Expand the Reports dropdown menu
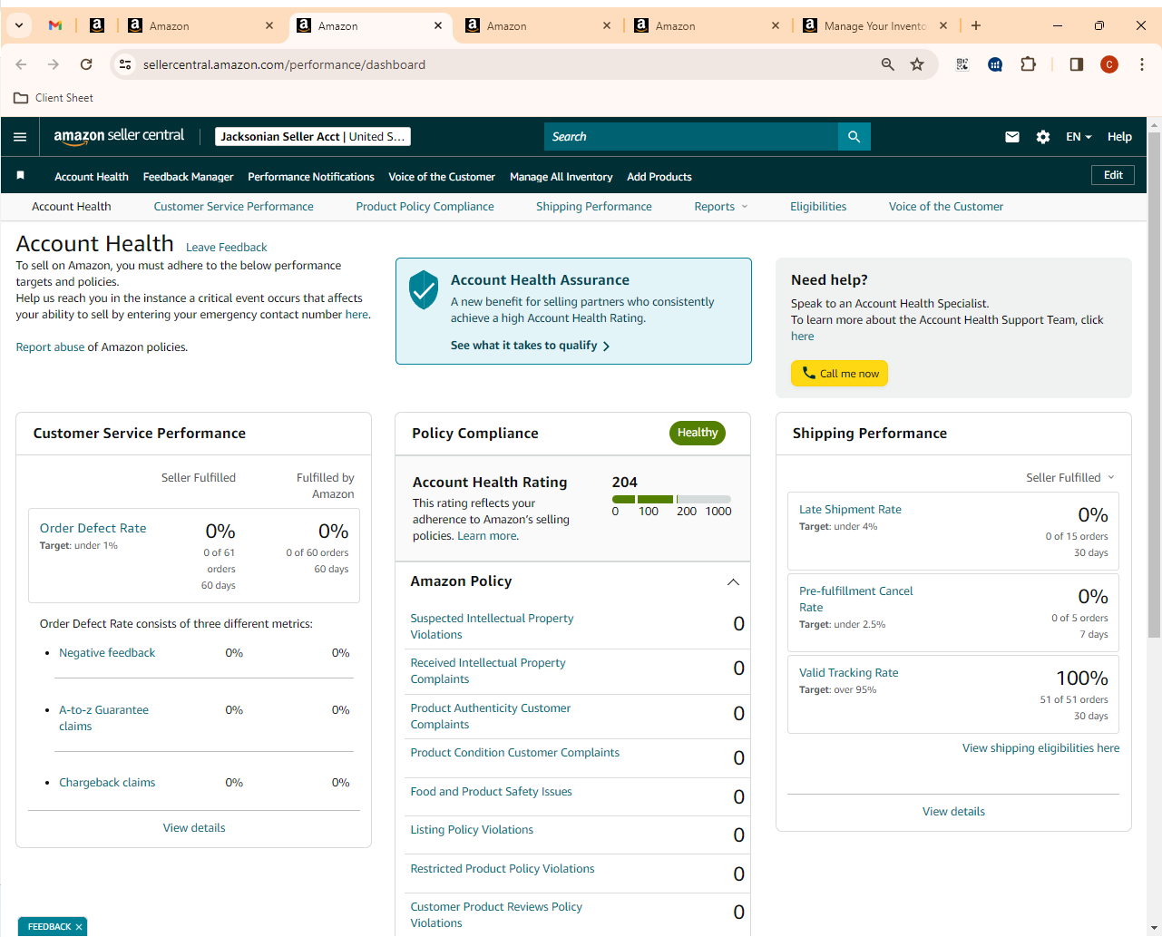The image size is (1162, 937). 721,207
